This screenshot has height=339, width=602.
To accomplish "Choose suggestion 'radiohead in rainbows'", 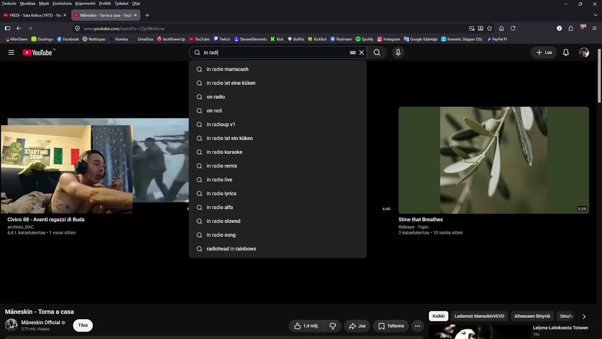I will tap(277, 249).
